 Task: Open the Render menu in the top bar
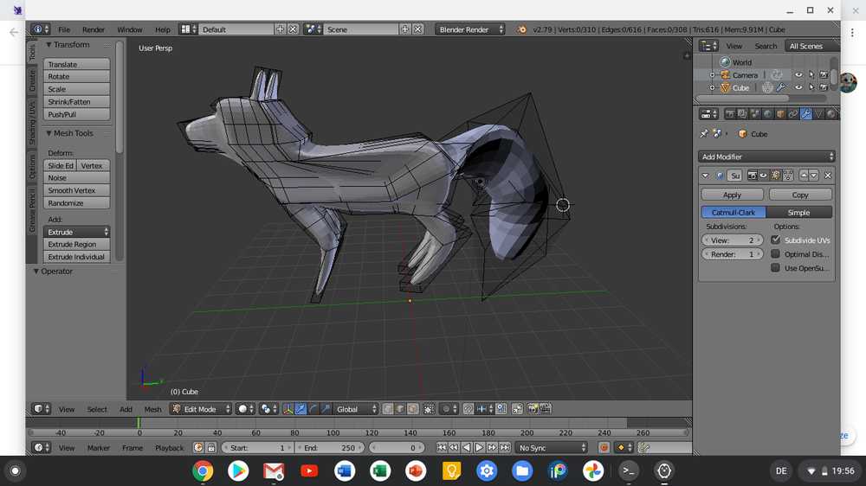(94, 29)
